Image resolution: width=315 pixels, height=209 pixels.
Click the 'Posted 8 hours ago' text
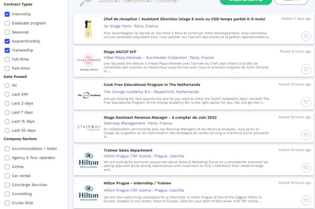295,51
